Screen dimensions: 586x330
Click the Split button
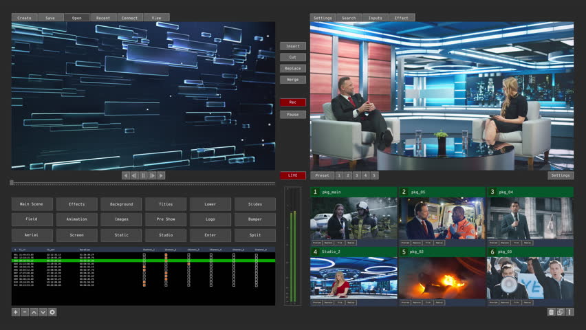coord(255,235)
